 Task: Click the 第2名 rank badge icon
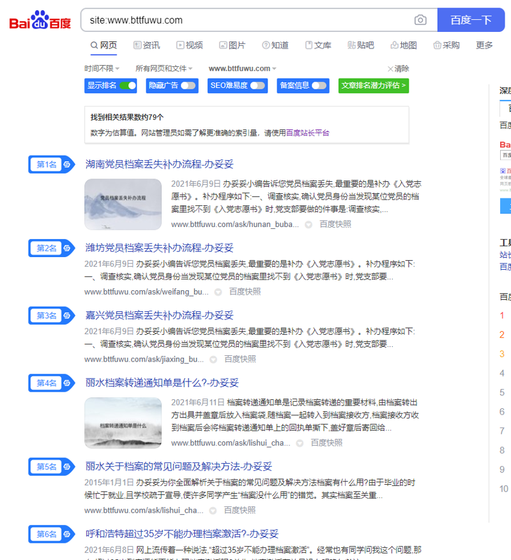pyautogui.click(x=52, y=248)
